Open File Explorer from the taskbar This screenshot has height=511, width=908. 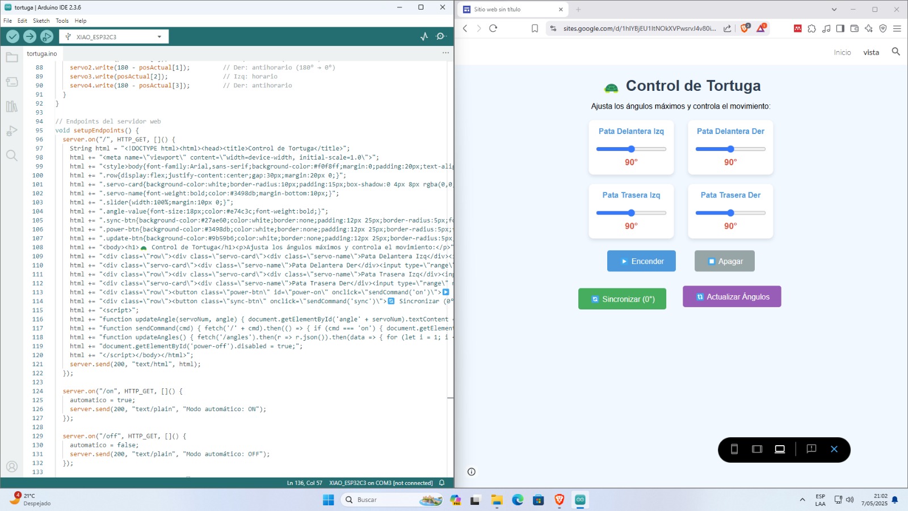click(497, 500)
